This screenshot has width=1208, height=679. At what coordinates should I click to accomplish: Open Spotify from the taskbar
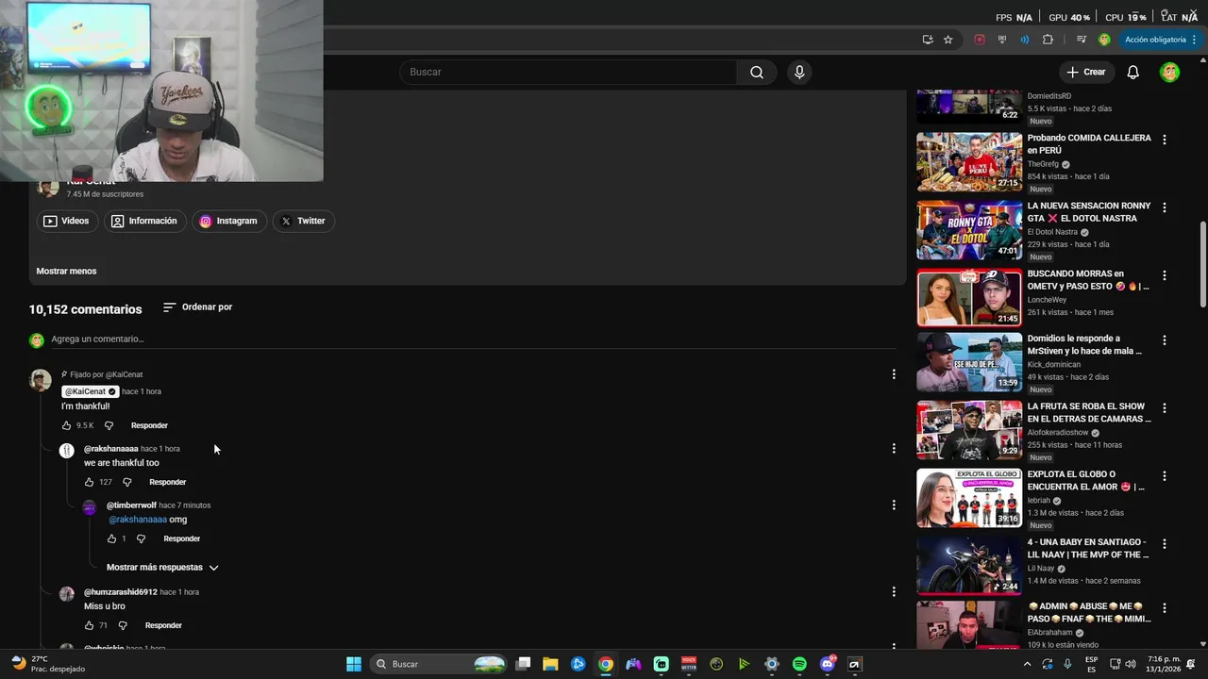pos(799,664)
